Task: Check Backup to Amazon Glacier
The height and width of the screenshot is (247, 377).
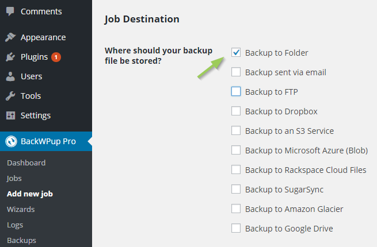Action: [236, 209]
